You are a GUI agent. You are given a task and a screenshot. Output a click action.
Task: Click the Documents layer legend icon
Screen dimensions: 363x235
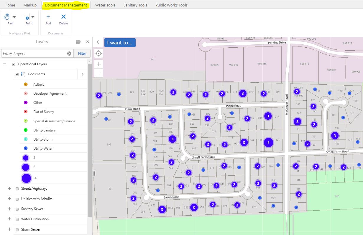[23, 74]
